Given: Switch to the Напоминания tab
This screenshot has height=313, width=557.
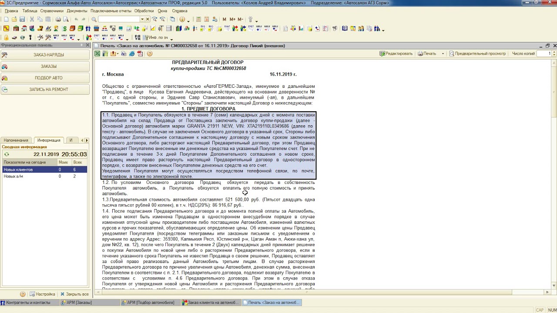Looking at the screenshot, I should click(x=16, y=140).
